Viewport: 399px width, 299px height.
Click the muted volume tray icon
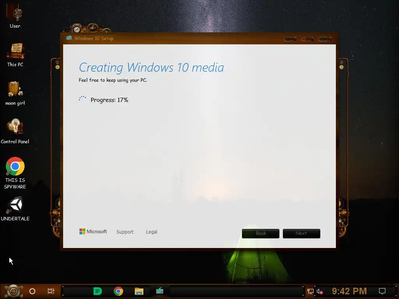pos(320,291)
